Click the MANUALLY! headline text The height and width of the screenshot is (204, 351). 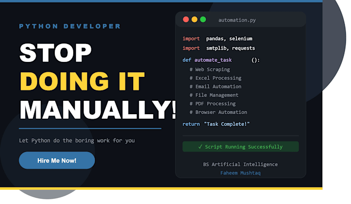pyautogui.click(x=98, y=109)
